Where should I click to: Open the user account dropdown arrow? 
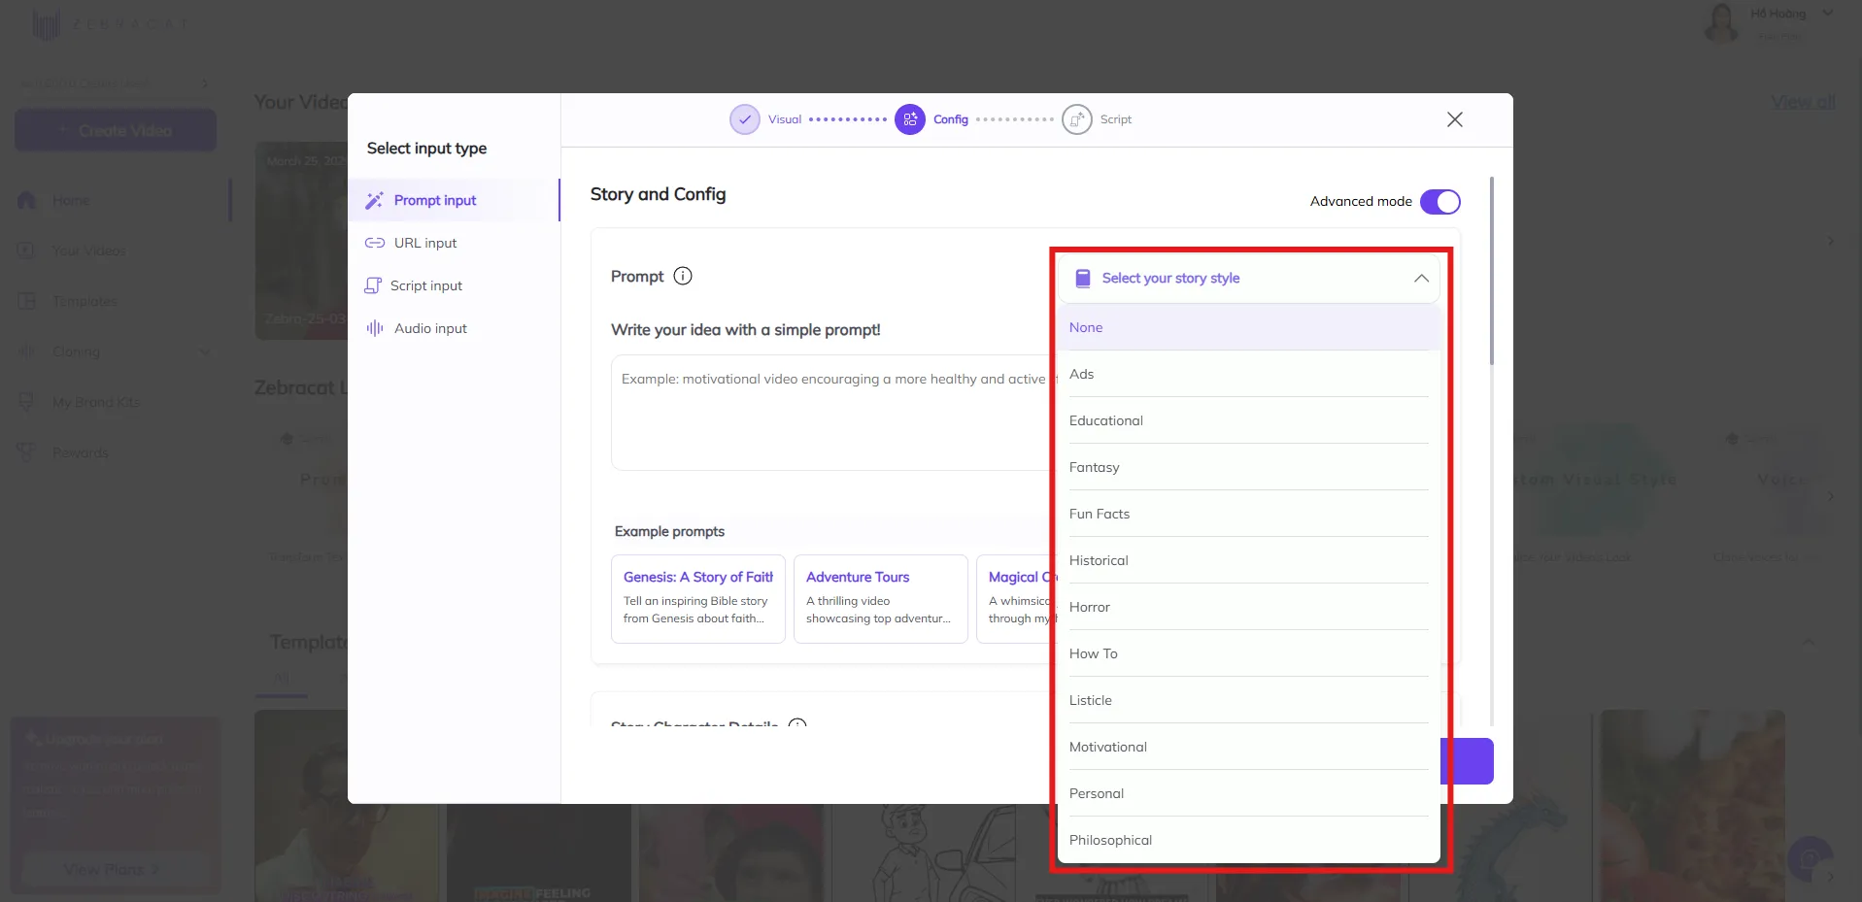click(1827, 14)
